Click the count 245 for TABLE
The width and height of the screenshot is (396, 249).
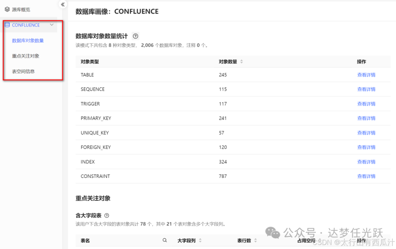tap(223, 75)
